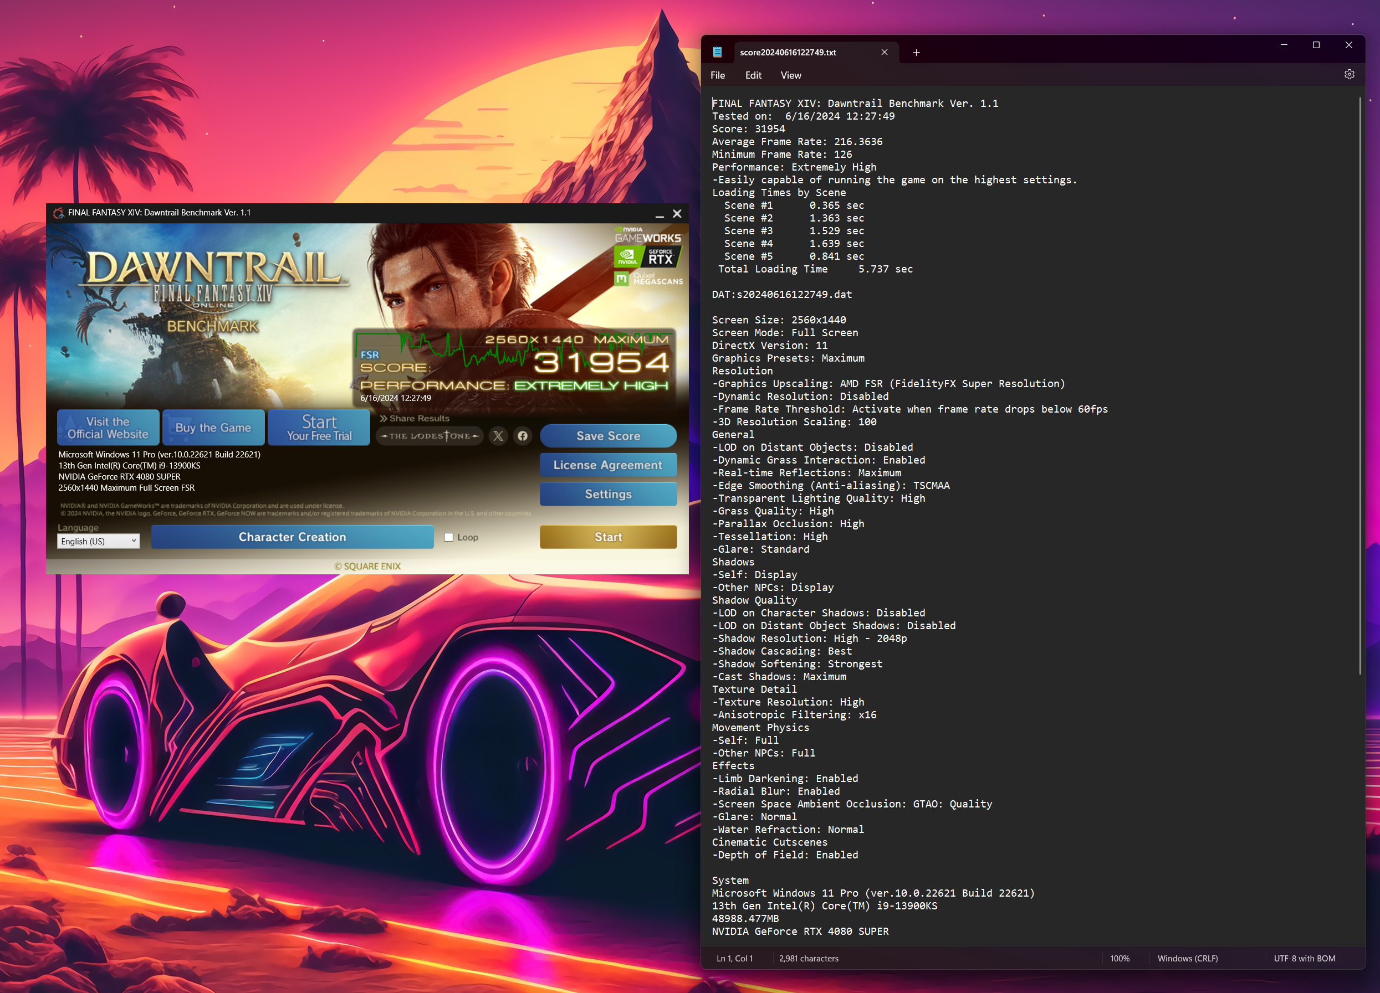Screen dimensions: 1380x993
Task: Click Average Frame Rate: 216.3636 line
Action: click(x=797, y=142)
